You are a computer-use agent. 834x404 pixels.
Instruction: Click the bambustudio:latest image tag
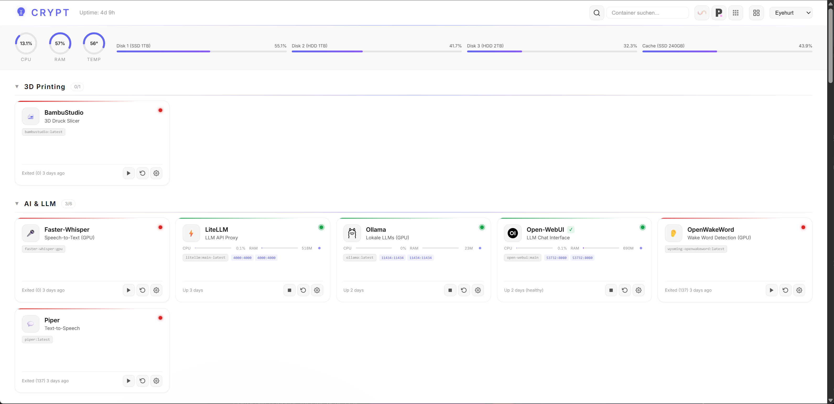44,132
